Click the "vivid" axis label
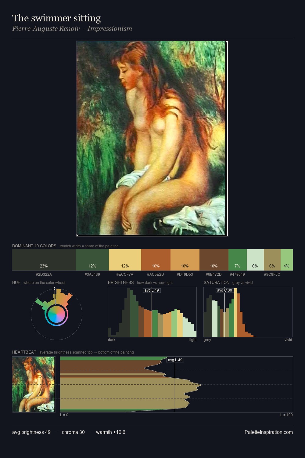 coord(288,340)
